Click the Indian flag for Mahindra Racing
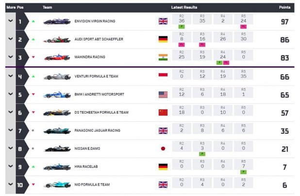Viewport: 300px width, 196px height. (163, 57)
